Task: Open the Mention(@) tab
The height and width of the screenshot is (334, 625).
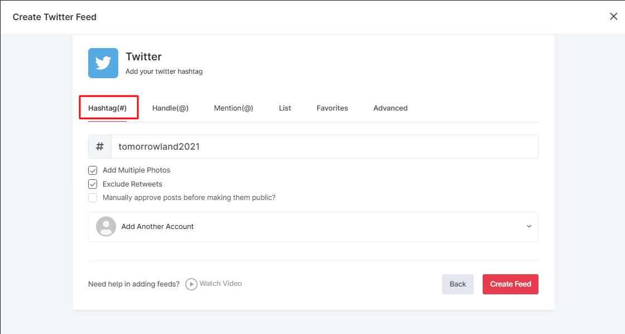Action: tap(233, 108)
